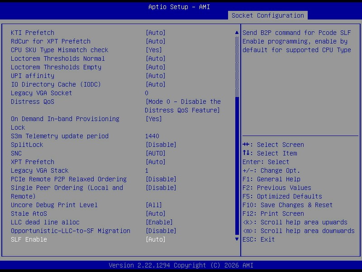
Task: Click F2: Previous Values hint
Action: (x=277, y=188)
